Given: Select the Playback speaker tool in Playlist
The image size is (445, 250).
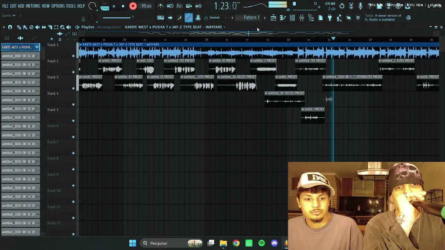Looking at the screenshot, I should click(x=69, y=27).
